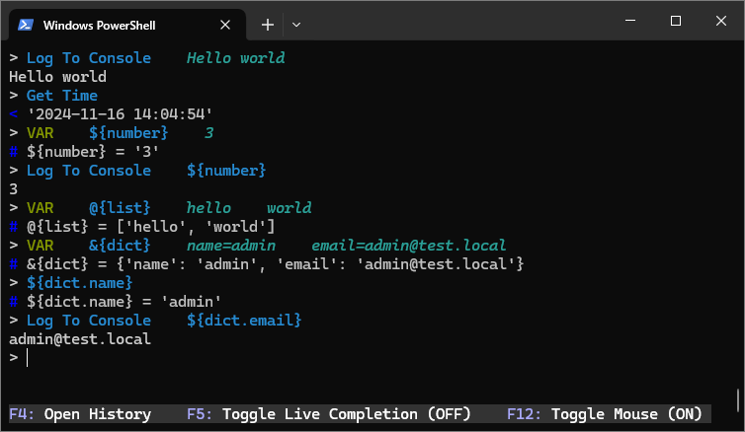Image resolution: width=745 pixels, height=432 pixels.
Task: Click the 'name=admin' argument
Action: pos(231,246)
